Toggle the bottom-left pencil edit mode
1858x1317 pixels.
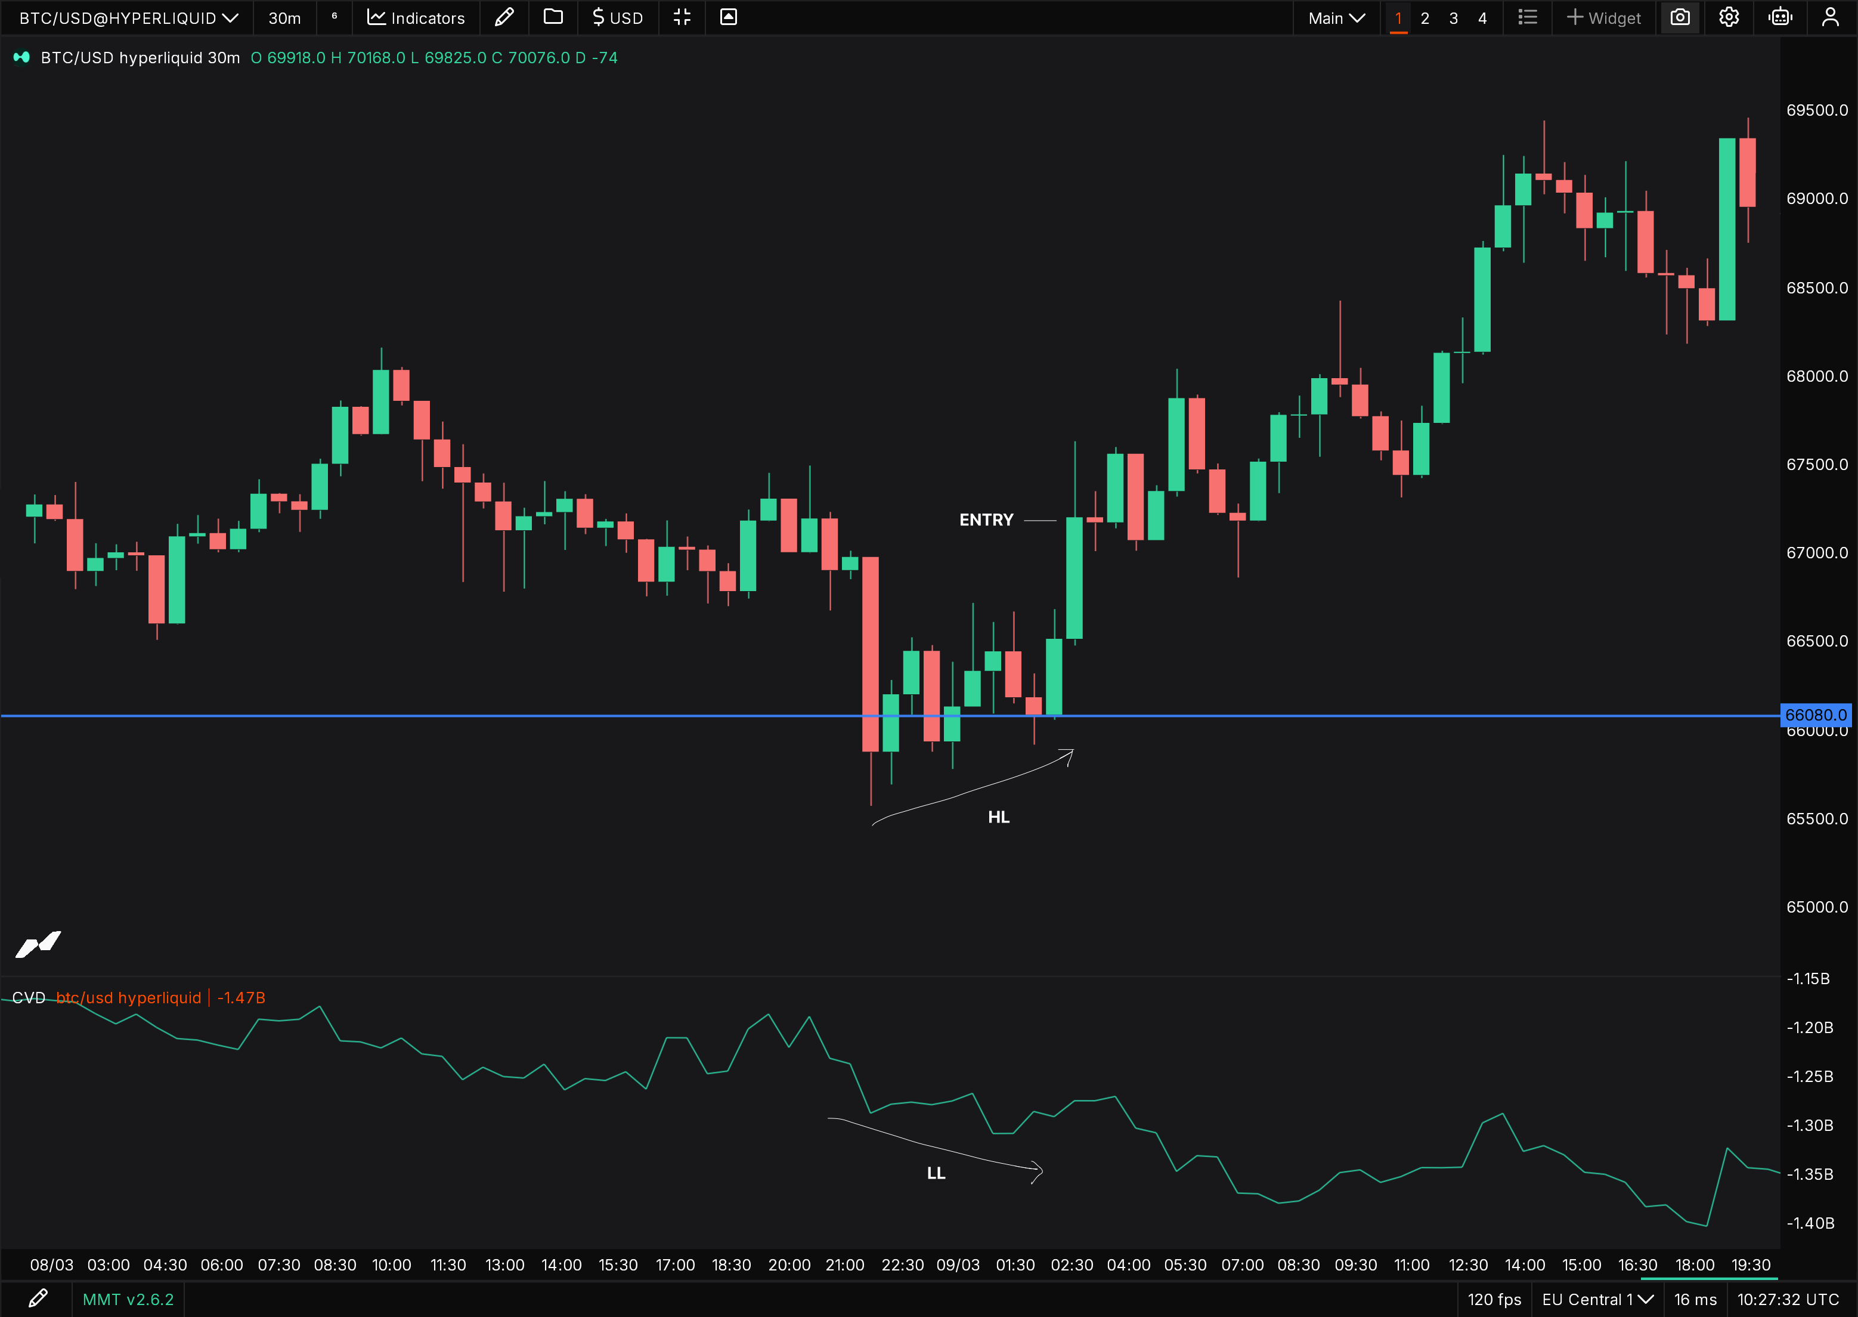click(x=38, y=1299)
